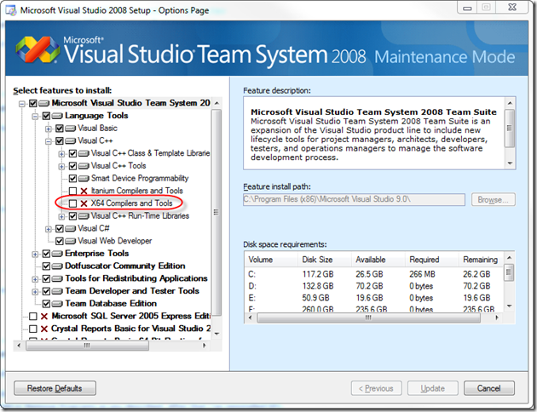Click the disk space horizontal scrollbar thumb
This screenshot has height=412, width=537.
[368, 318]
